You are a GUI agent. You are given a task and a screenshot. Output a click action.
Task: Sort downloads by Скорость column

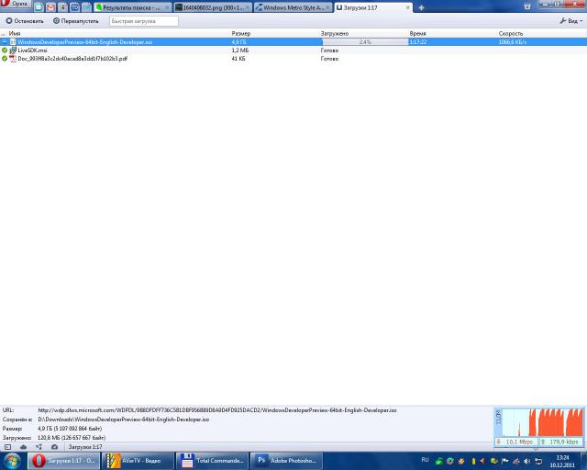(x=510, y=33)
